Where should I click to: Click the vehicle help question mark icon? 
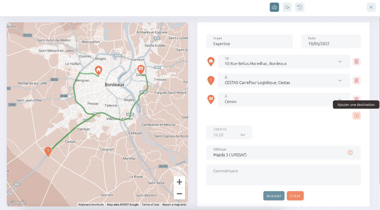[x=350, y=152]
